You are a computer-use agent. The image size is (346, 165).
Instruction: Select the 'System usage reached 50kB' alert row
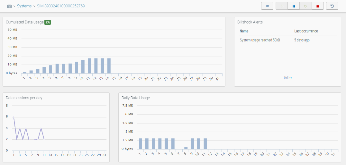coord(260,40)
